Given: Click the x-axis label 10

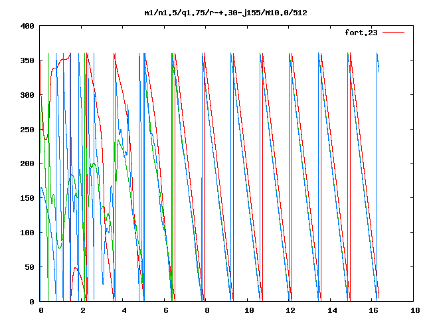Looking at the screenshot, I should coord(249,310).
